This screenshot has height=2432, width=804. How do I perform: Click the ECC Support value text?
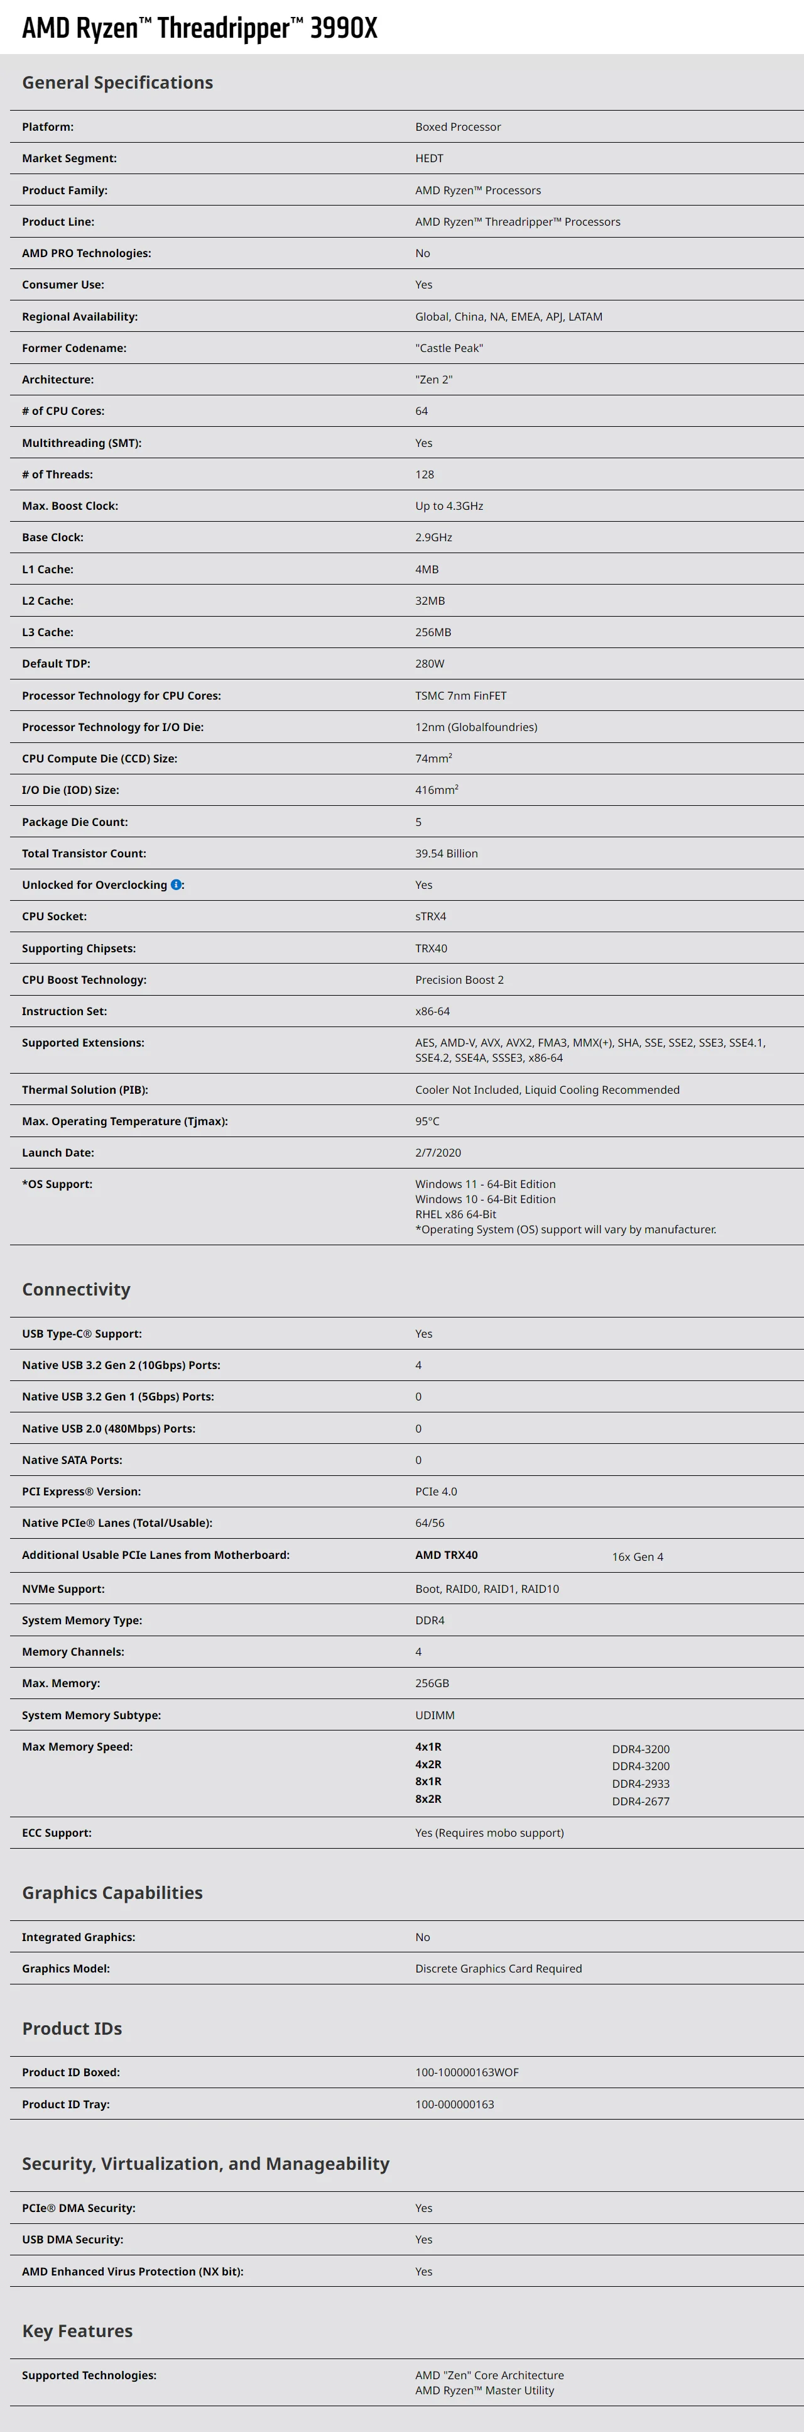tap(490, 1832)
